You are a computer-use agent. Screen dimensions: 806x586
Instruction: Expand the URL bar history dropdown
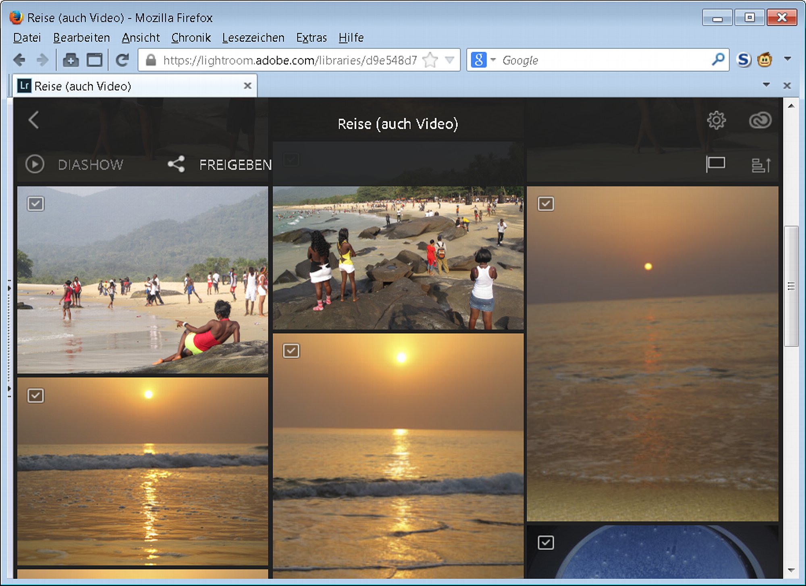tap(450, 60)
